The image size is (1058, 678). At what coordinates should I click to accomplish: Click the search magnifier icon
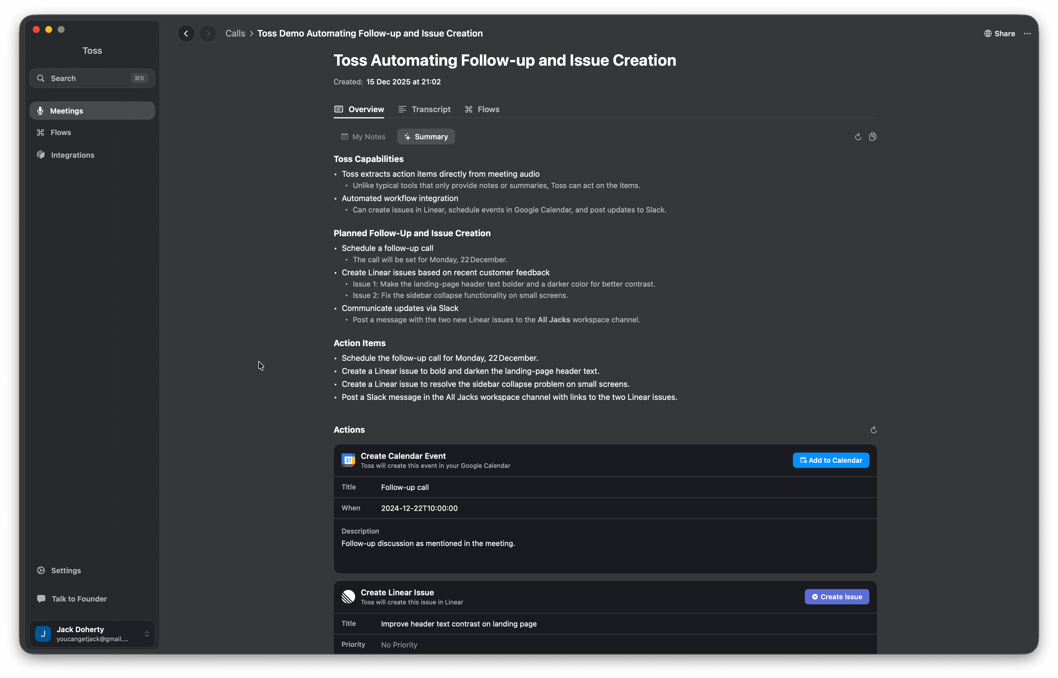tap(40, 78)
